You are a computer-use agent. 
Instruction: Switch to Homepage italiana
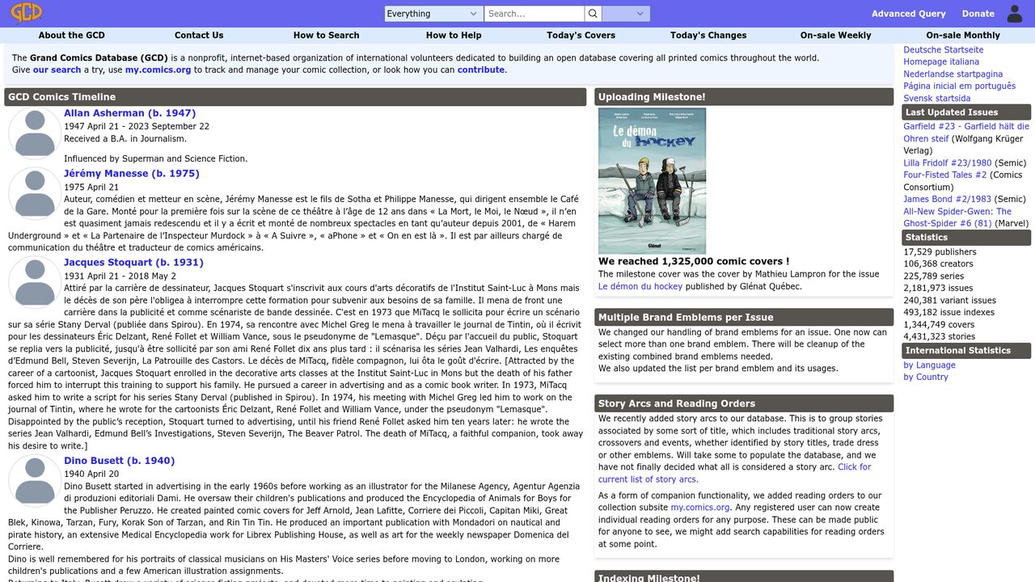941,62
